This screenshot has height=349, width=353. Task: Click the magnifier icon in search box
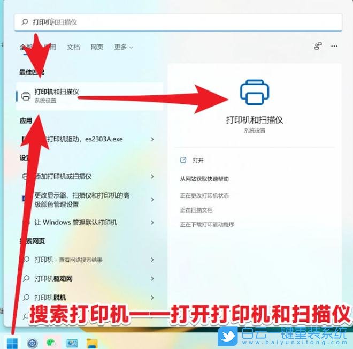pyautogui.click(x=25, y=22)
